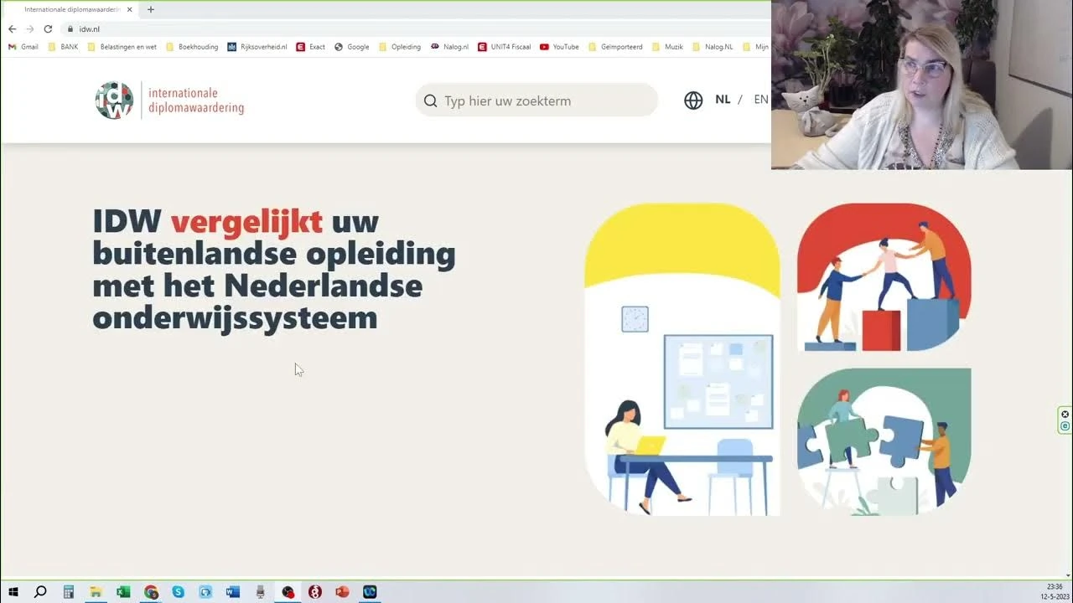Switch site language to EN

pos(761,100)
